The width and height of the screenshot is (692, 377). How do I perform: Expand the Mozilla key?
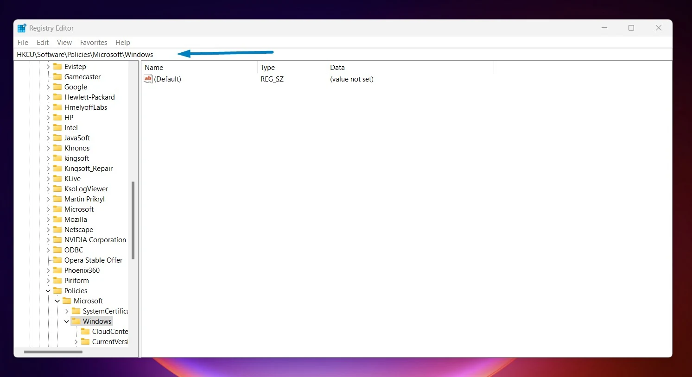coord(48,220)
